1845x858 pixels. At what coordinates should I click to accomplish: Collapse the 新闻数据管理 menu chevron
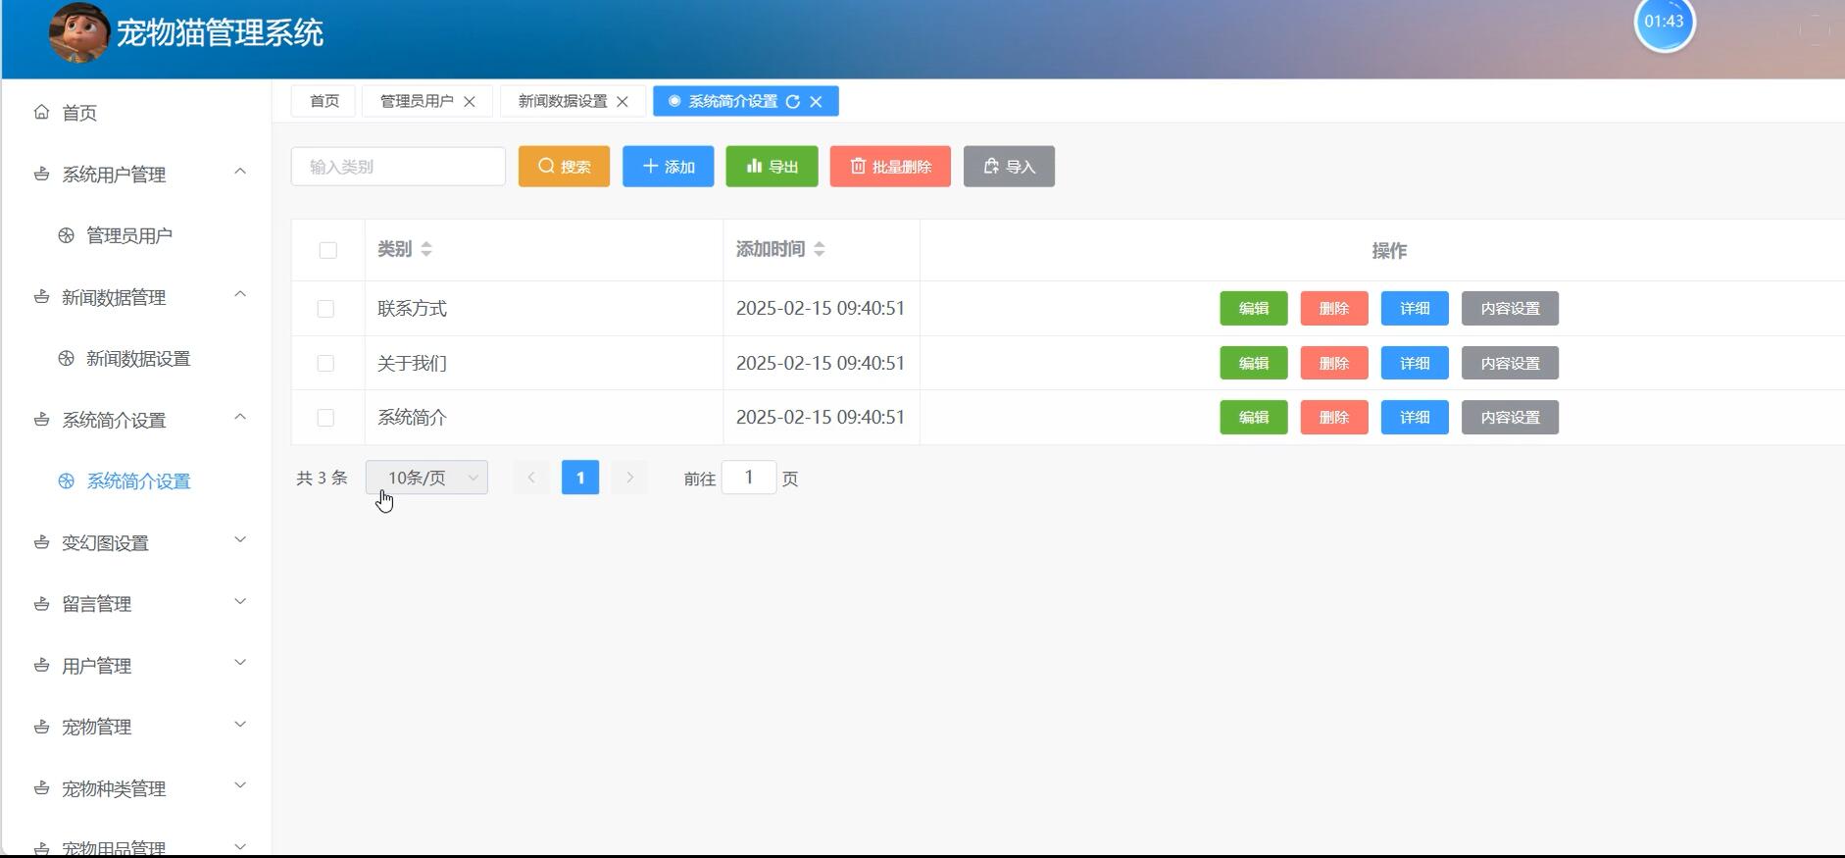pyautogui.click(x=240, y=294)
